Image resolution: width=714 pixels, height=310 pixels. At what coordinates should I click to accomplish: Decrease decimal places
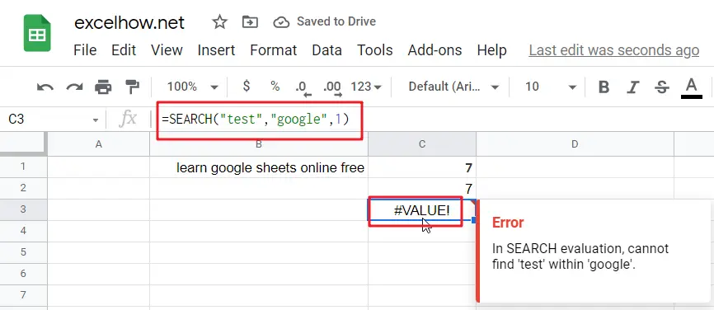tap(303, 88)
